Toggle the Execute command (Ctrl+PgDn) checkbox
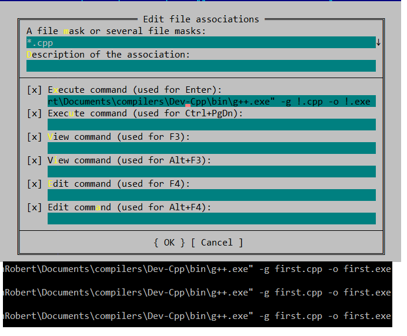407x336 pixels. click(x=34, y=113)
